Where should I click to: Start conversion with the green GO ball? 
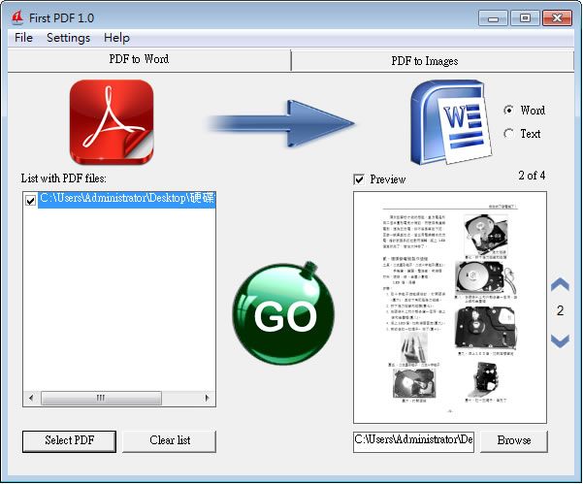pyautogui.click(x=283, y=313)
